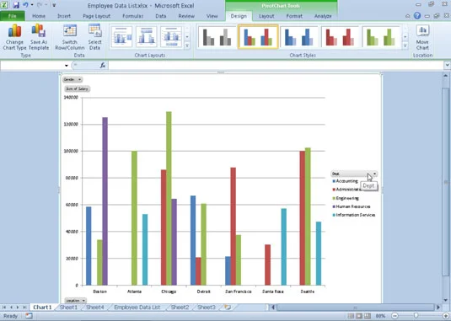Open the Format PivotChart tab
Viewport: 451px width, 321px height.
click(x=294, y=16)
